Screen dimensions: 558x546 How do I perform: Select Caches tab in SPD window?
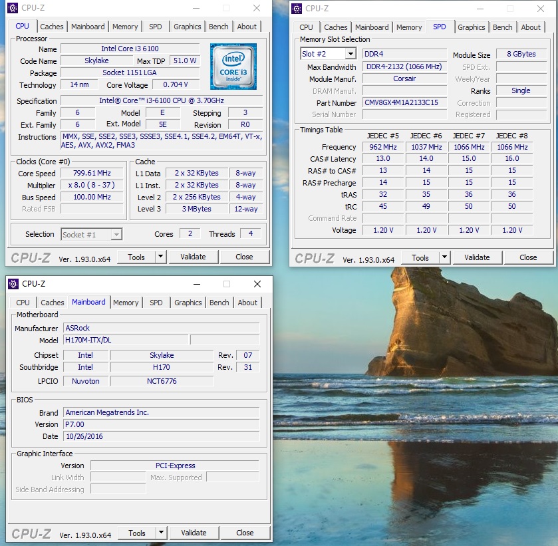336,27
